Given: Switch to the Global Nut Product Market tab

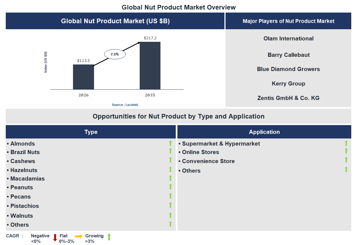Looking at the screenshot, I should click(115, 21).
